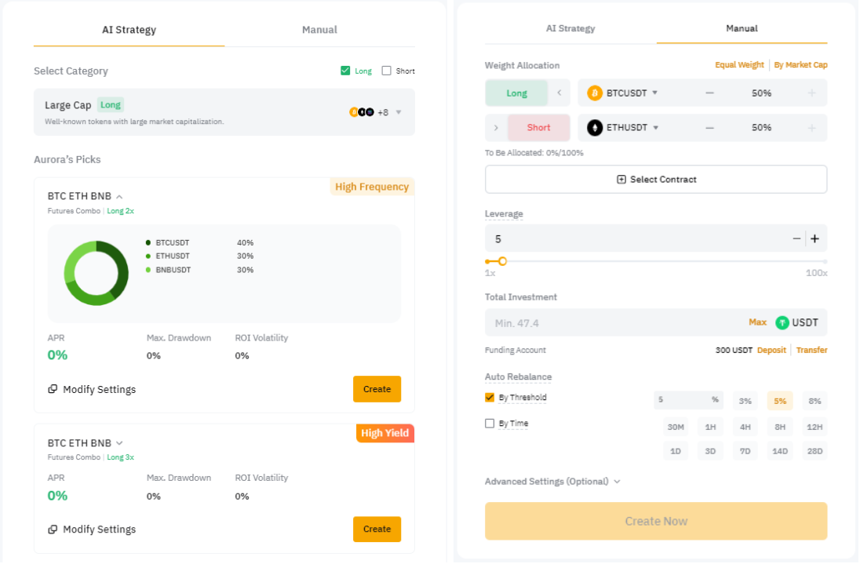Click the USDT Tether coin icon

[782, 323]
